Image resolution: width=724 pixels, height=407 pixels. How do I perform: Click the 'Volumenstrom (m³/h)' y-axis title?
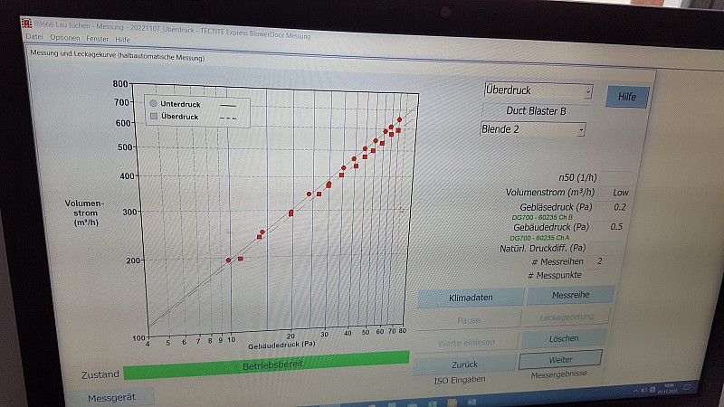(84, 213)
